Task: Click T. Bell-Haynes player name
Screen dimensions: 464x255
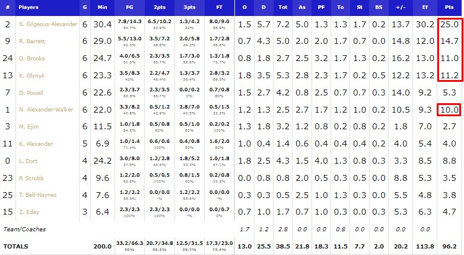Action: [38, 195]
